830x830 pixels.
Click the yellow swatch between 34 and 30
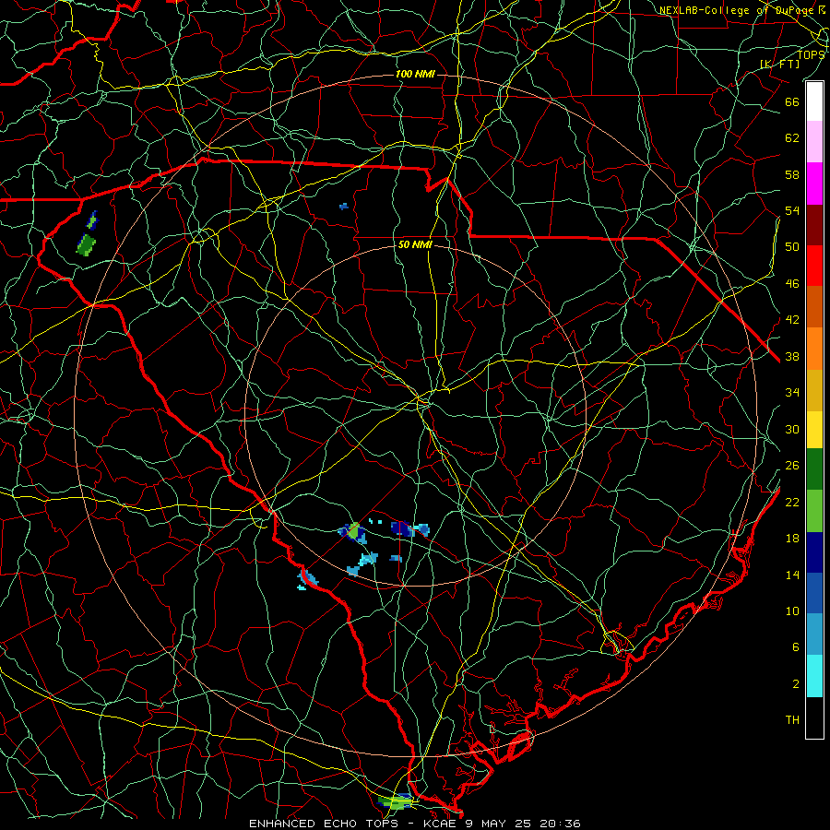(x=814, y=429)
